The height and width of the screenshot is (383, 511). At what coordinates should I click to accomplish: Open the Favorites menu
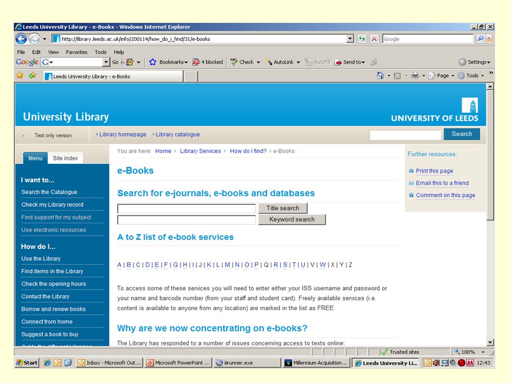click(77, 52)
